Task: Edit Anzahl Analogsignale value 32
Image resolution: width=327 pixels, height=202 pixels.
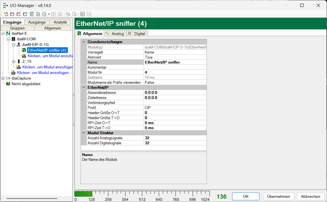Action: (x=175, y=138)
